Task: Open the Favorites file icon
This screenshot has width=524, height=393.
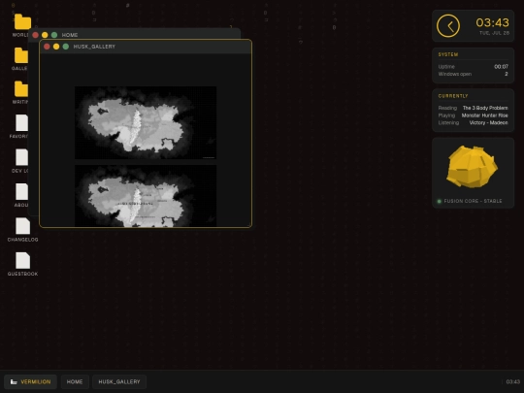Action: (x=21, y=123)
